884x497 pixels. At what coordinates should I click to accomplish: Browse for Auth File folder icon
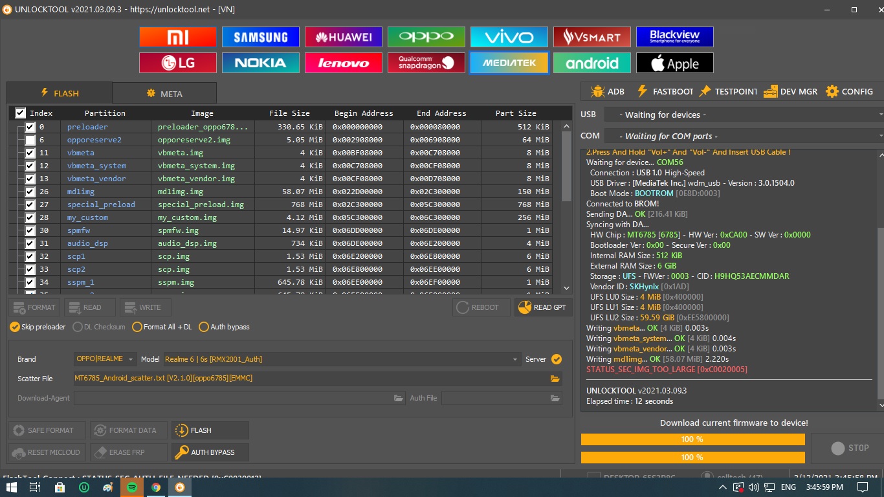[x=555, y=398]
